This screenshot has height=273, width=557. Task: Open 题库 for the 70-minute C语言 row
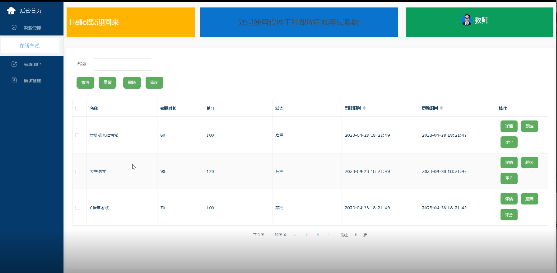click(x=530, y=199)
